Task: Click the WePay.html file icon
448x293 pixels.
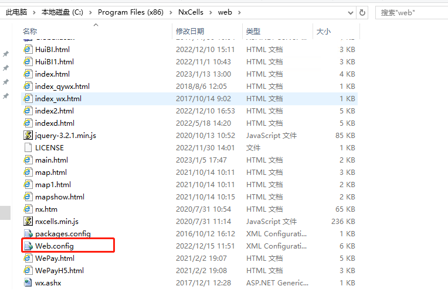Action: click(28, 258)
